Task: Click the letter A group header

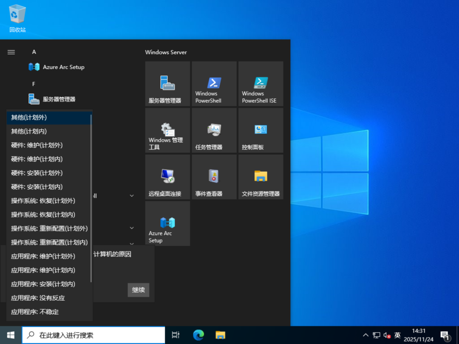Action: coord(34,52)
